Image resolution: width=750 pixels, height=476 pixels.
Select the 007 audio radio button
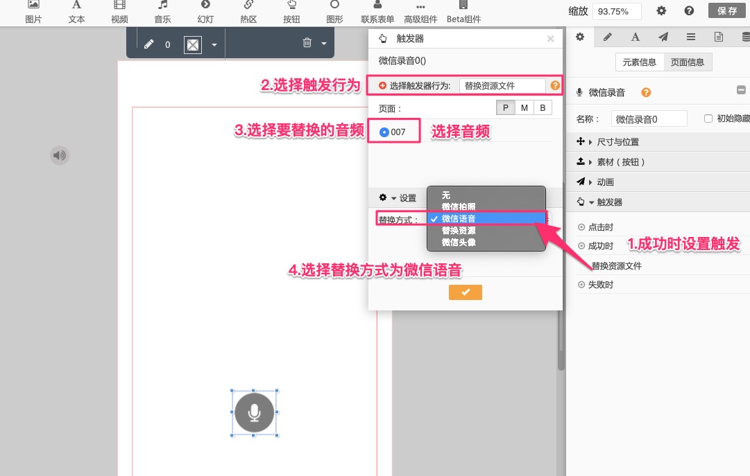tap(384, 132)
